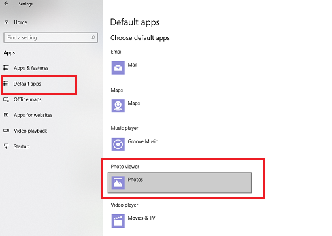Screen dimensions: 332x236
Task: Click the Apps & features list icon
Action: click(6, 68)
